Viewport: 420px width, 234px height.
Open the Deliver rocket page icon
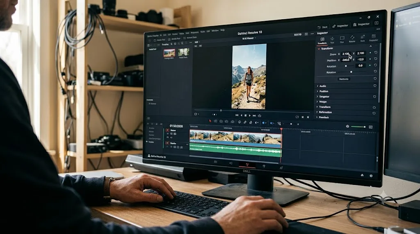pyautogui.click(x=281, y=168)
